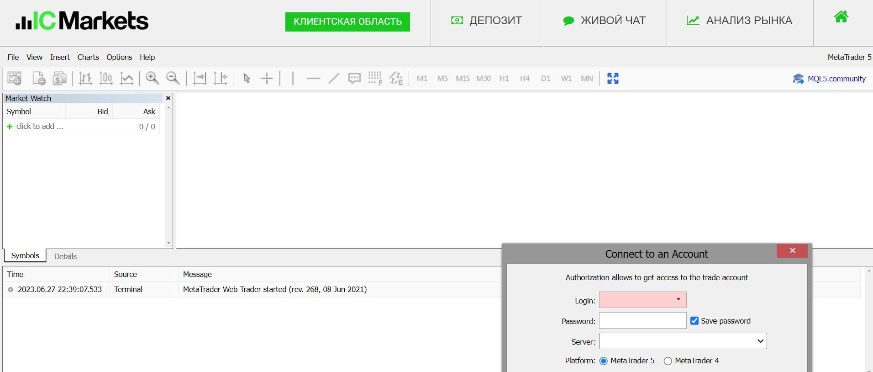The height and width of the screenshot is (372, 873).
Task: Switch to the Details tab
Action: tap(65, 256)
